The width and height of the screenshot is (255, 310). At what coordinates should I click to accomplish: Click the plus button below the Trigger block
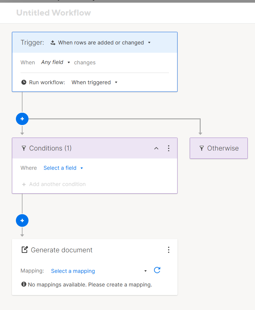(x=22, y=119)
